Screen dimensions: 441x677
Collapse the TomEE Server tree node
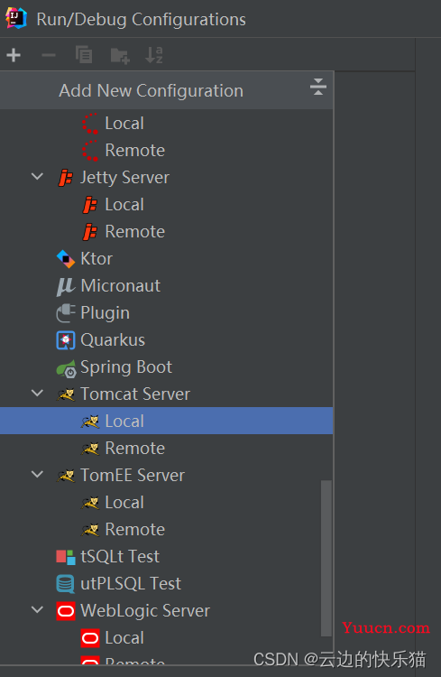(x=38, y=474)
